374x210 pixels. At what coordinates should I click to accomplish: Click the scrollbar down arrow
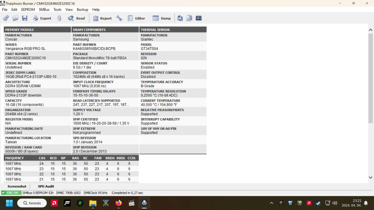(x=370, y=177)
